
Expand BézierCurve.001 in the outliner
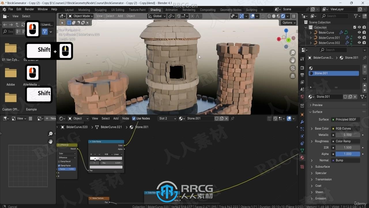point(311,38)
